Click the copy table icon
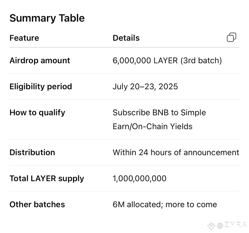 click(x=232, y=37)
